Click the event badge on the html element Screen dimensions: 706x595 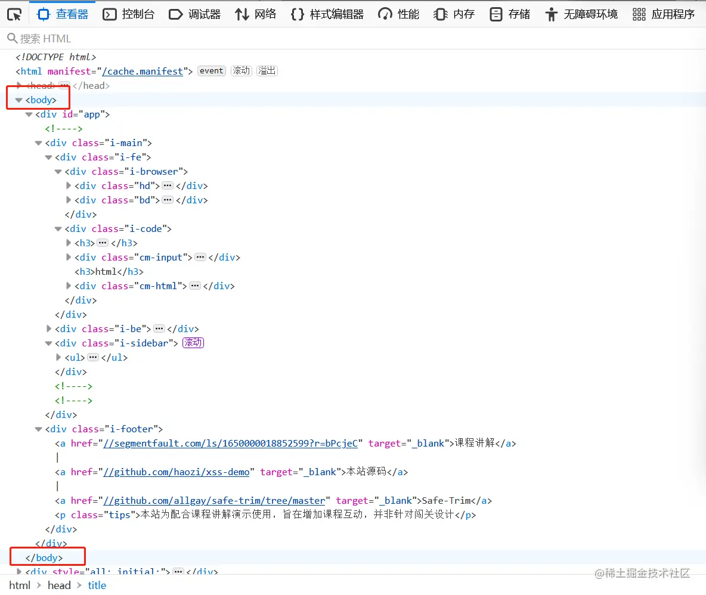coord(211,70)
